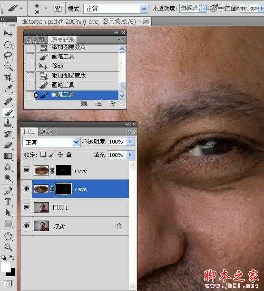Select the Shape tool
Screen dimensions: 264x291
(x=8, y=223)
